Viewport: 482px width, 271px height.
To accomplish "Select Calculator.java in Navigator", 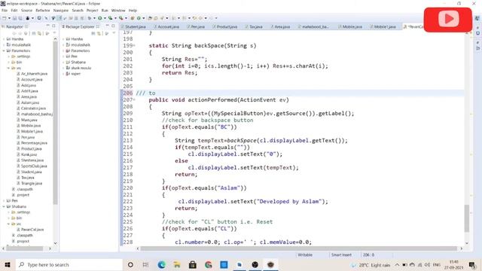I will 33,108.
